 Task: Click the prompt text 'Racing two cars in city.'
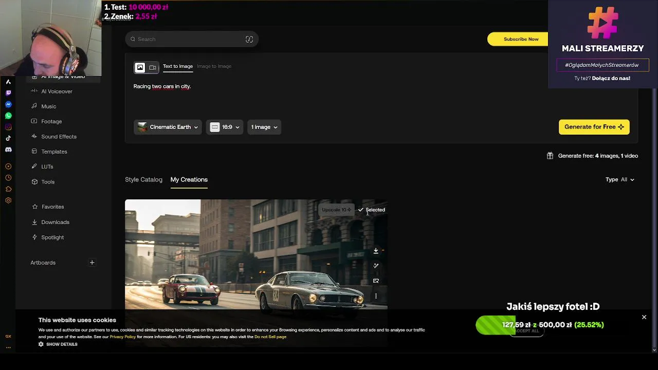162,86
